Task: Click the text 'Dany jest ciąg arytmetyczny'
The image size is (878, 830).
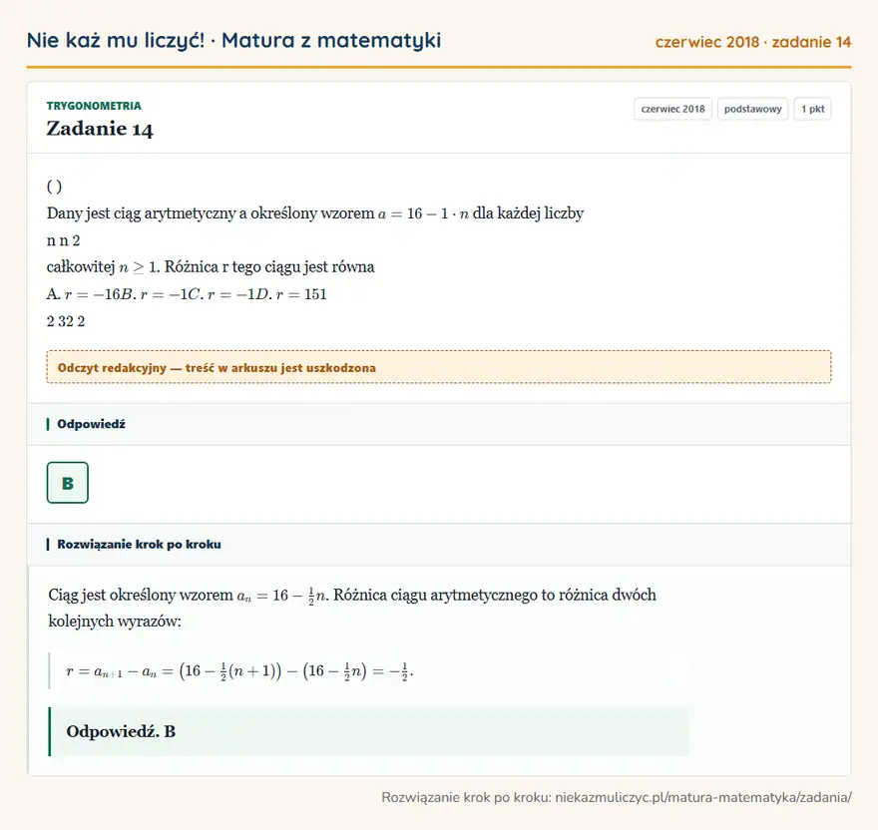Action: [x=143, y=213]
